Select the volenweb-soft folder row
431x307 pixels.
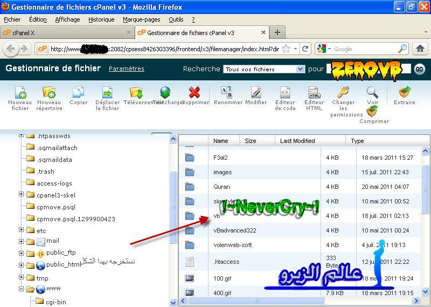pyautogui.click(x=300, y=245)
